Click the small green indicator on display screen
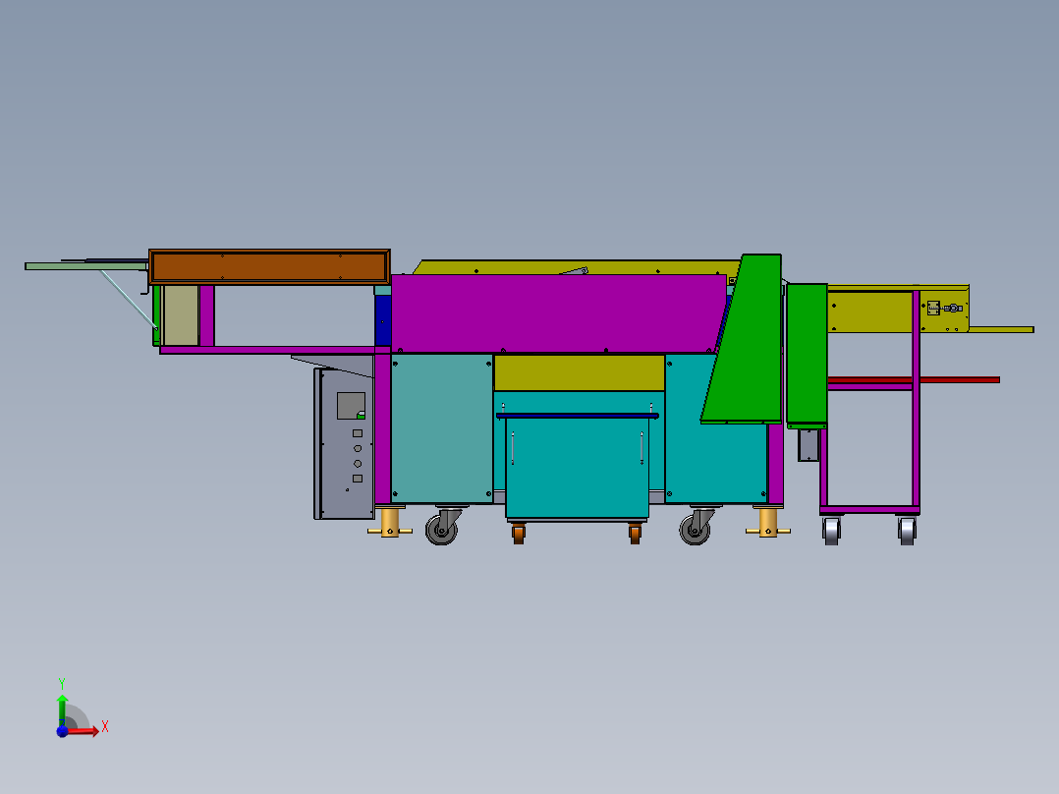Viewport: 1059px width, 794px height. 362,415
